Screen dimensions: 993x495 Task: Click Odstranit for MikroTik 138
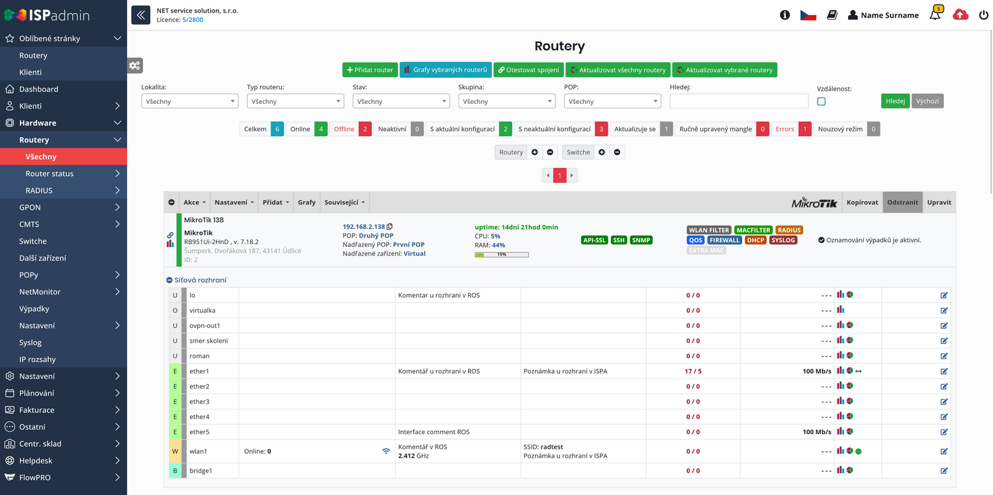tap(903, 202)
